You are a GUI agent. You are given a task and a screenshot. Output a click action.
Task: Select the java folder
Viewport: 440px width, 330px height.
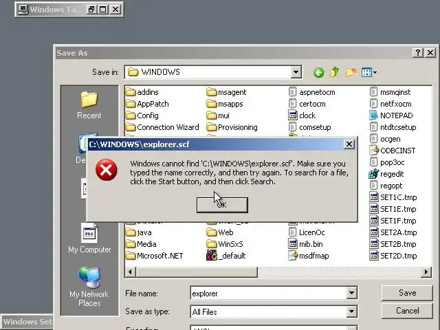[139, 232]
